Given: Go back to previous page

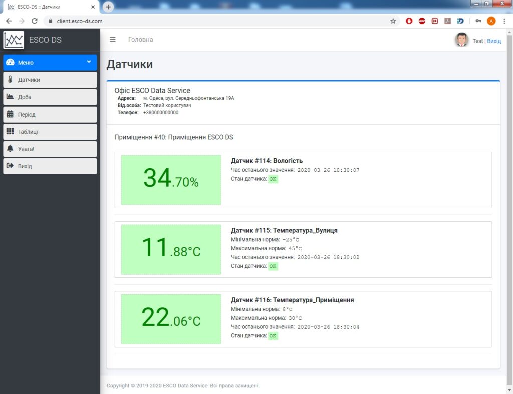Looking at the screenshot, I should click(x=9, y=21).
